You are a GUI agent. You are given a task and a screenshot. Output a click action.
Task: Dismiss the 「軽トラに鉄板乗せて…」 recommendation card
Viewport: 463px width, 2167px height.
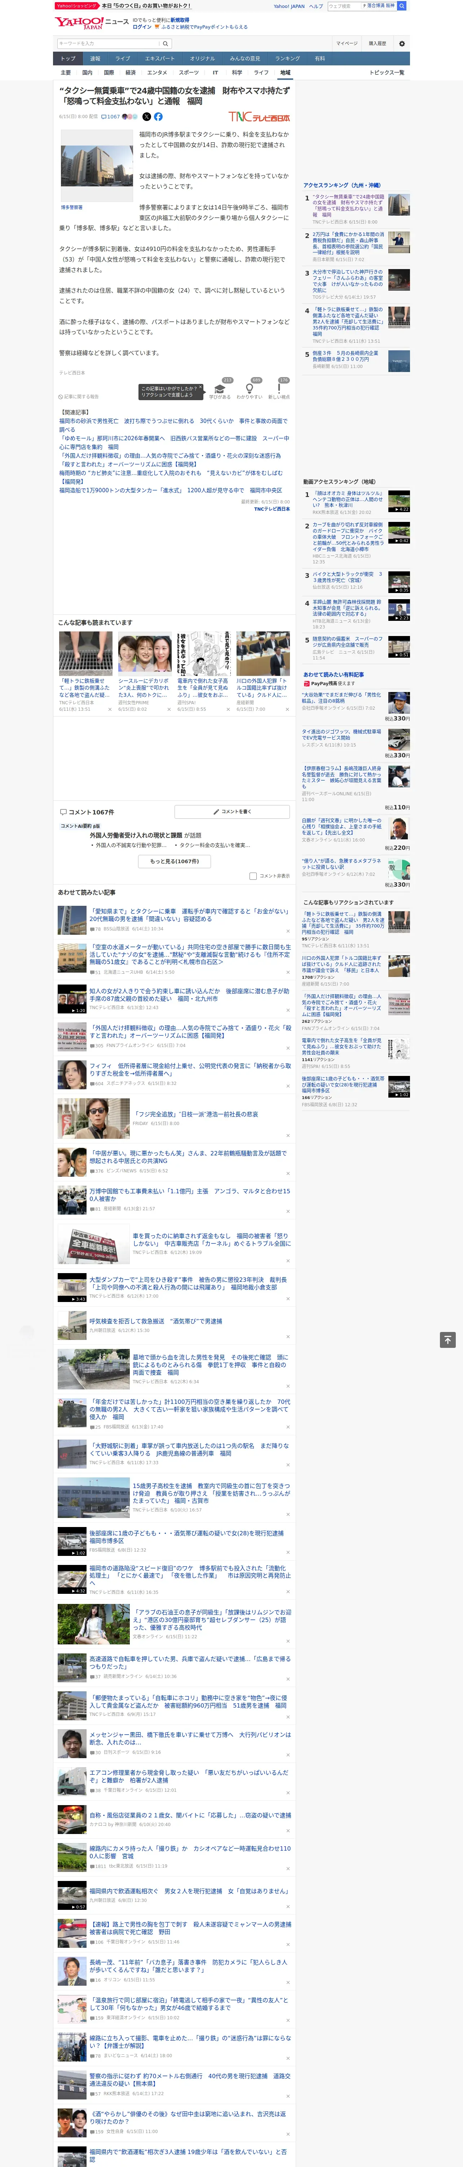pyautogui.click(x=109, y=709)
